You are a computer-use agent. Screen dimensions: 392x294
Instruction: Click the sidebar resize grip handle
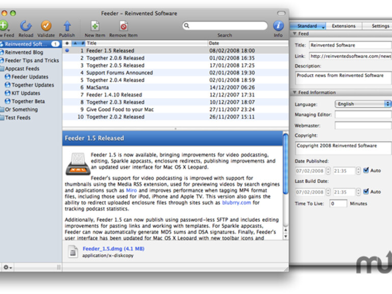coord(59,268)
